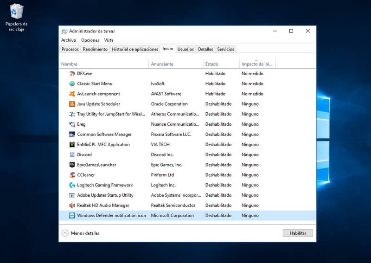This screenshot has width=371, height=263.
Task: Select the DFX.exe row name
Action: click(x=84, y=74)
